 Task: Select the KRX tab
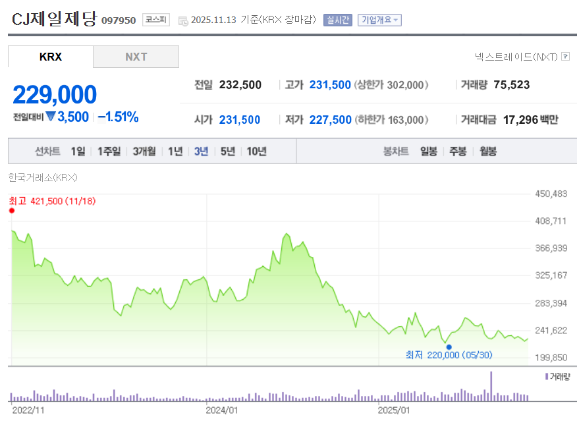coord(51,57)
